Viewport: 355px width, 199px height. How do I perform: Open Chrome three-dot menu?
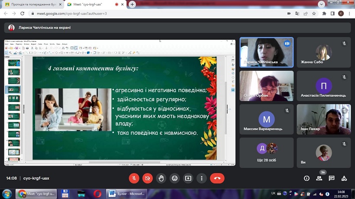349,13
